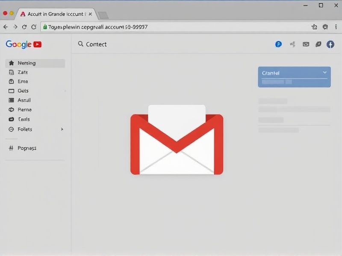The height and width of the screenshot is (256, 342).
Task: Click the red macOS close dot
Action: tap(5, 13)
